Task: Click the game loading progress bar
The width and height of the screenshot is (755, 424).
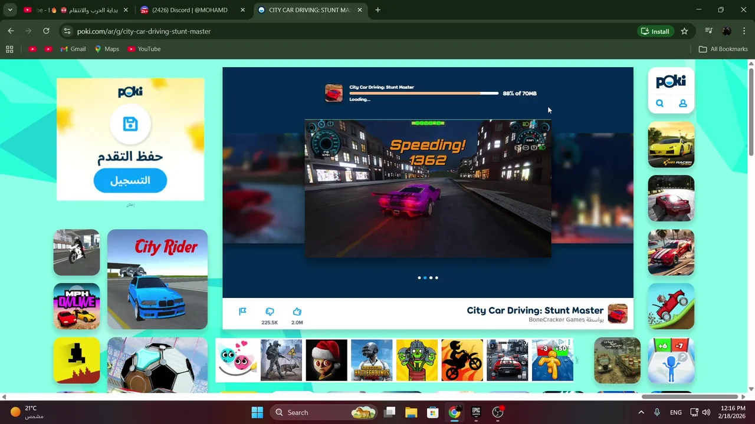Action: pos(424,93)
